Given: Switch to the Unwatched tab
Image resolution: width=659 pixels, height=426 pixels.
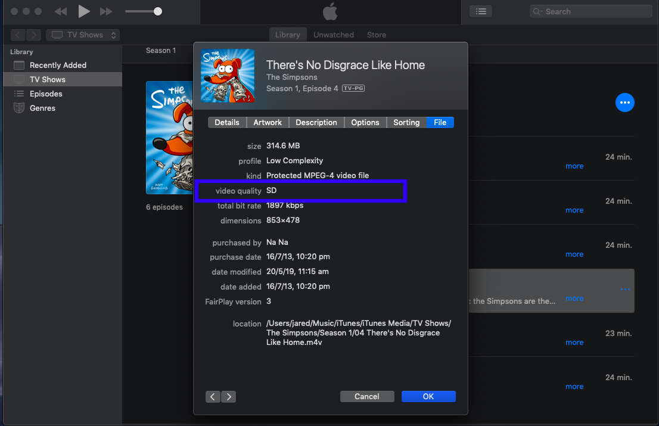Looking at the screenshot, I should (333, 35).
